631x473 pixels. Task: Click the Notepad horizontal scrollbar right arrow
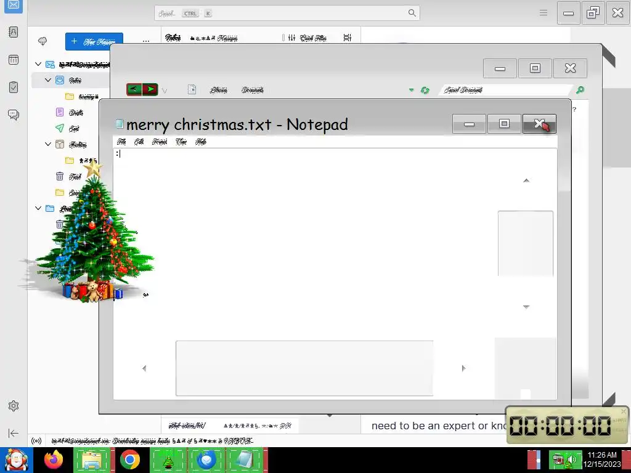click(x=463, y=368)
